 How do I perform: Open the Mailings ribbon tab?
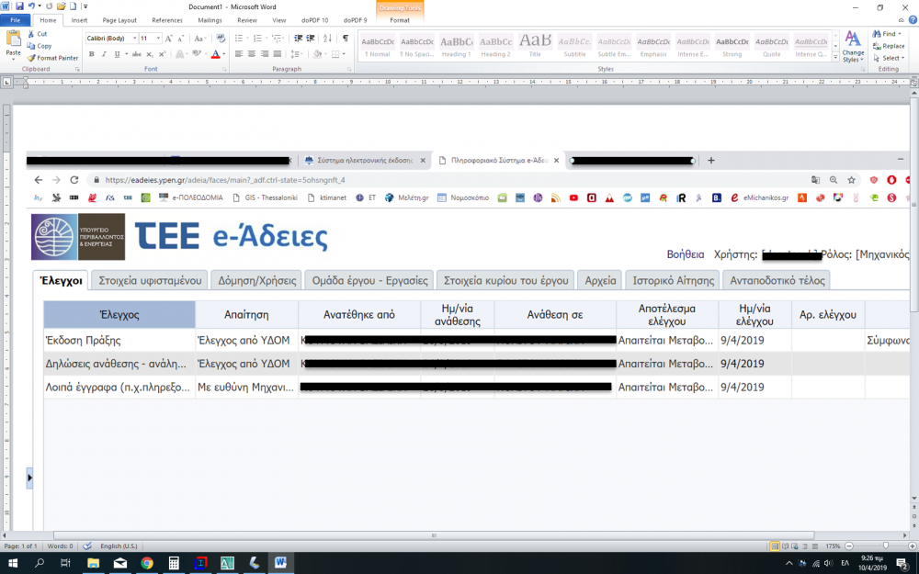coord(210,19)
